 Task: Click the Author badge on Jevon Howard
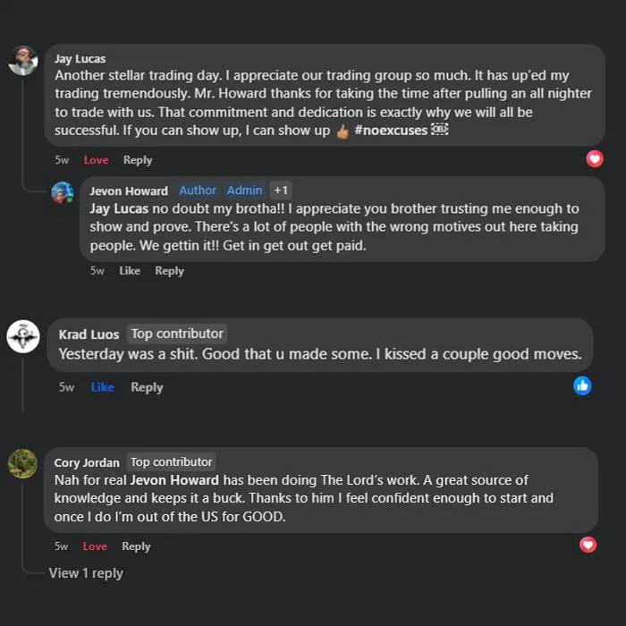pos(198,190)
